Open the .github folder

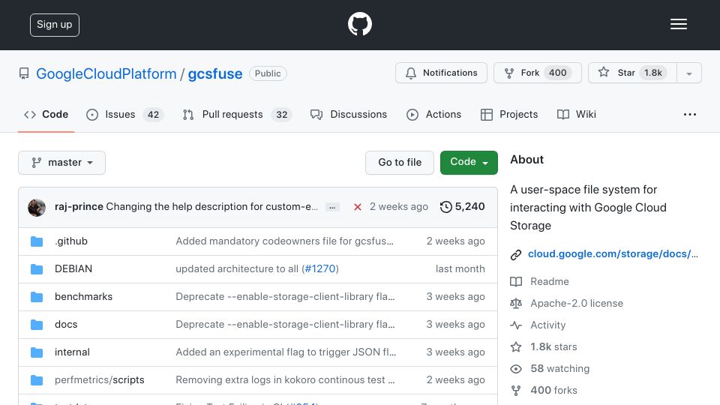pos(71,241)
